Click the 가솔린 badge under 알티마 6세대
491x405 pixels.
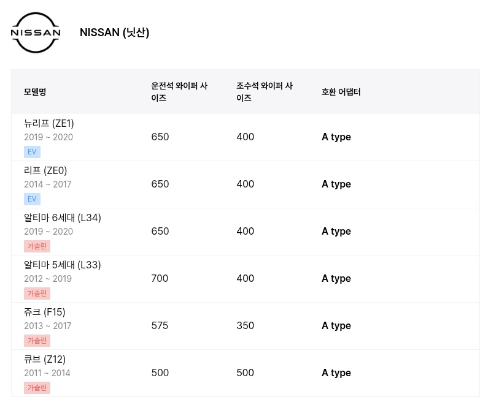point(37,246)
